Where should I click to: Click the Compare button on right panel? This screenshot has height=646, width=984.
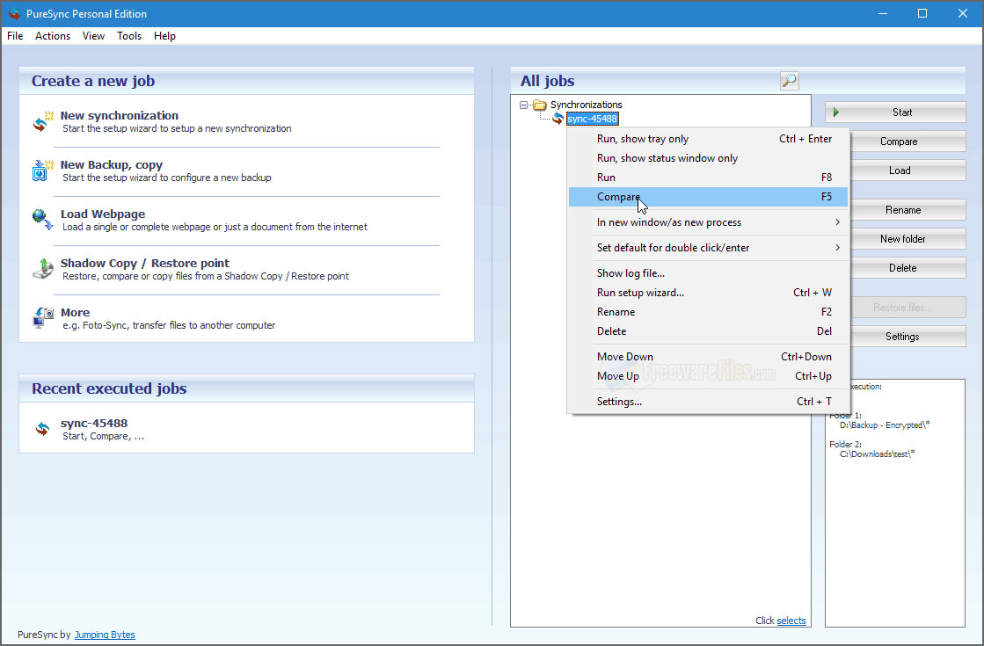click(907, 142)
